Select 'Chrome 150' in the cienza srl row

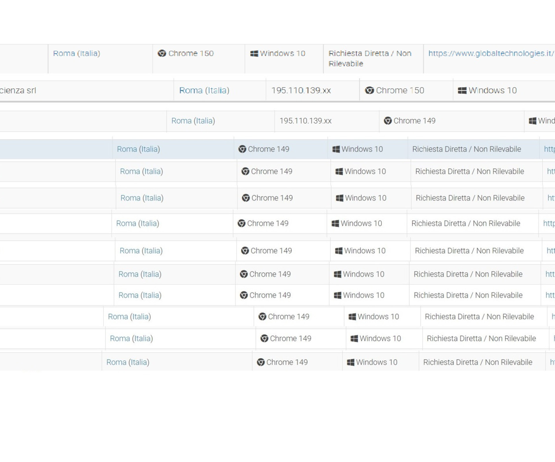point(400,90)
